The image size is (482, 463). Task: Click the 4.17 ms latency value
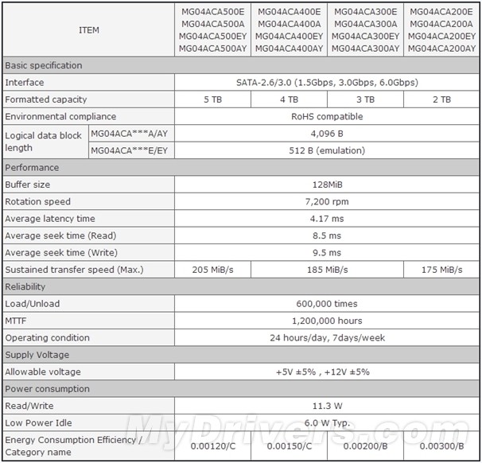pos(327,219)
